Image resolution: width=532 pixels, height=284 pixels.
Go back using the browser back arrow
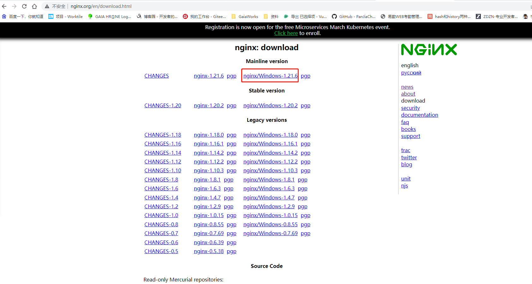(4, 6)
